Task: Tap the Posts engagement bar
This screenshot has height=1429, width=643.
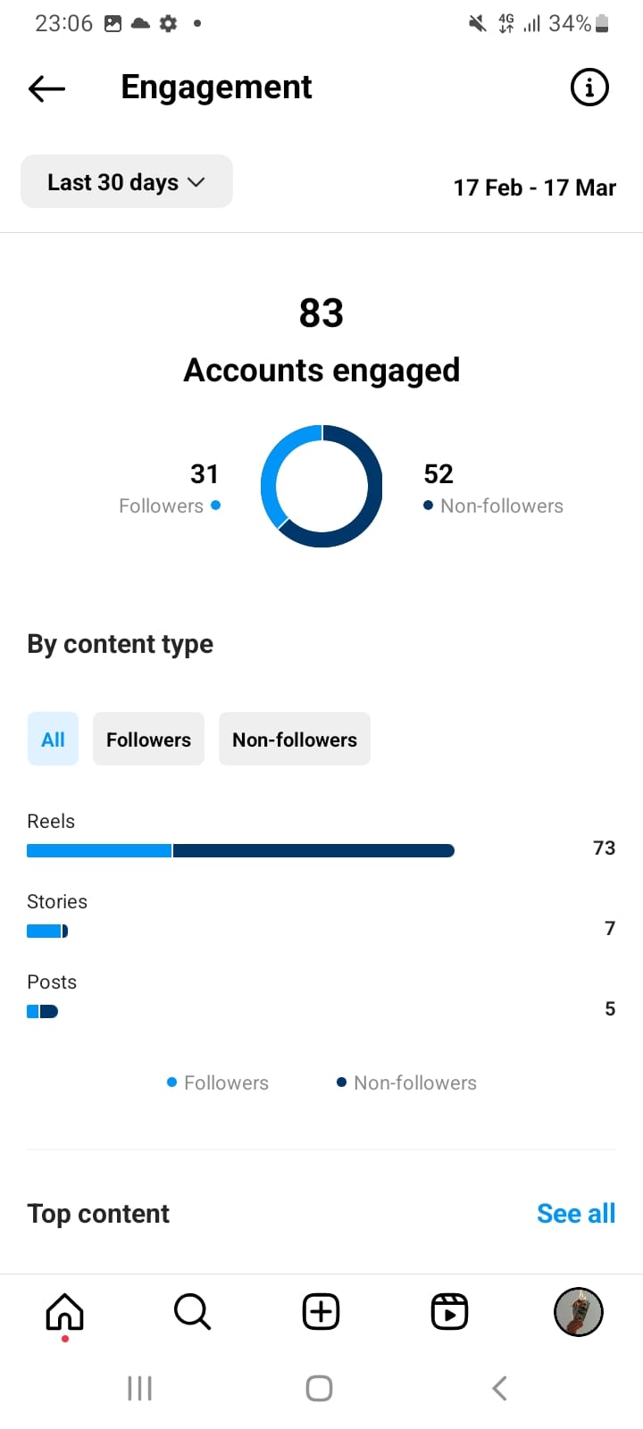Action: tap(42, 1012)
